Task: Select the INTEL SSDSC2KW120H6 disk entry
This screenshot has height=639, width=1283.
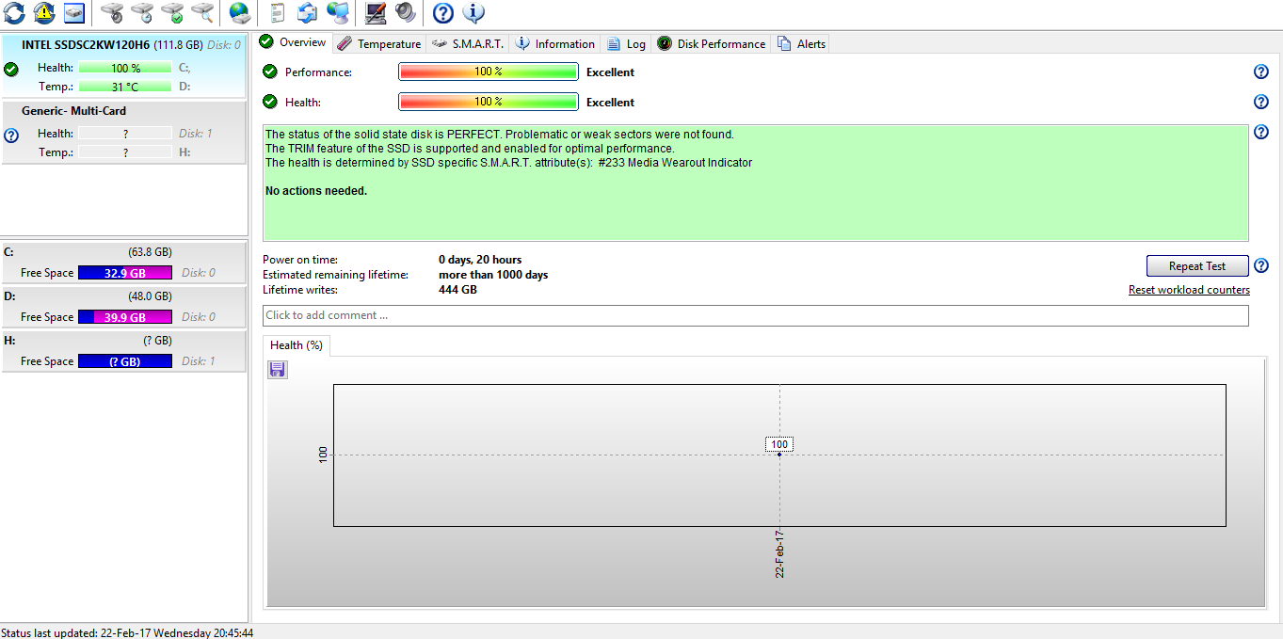Action: pyautogui.click(x=124, y=66)
